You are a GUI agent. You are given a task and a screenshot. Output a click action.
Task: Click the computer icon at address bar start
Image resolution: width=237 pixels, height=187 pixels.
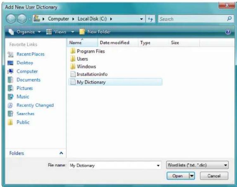click(x=36, y=19)
